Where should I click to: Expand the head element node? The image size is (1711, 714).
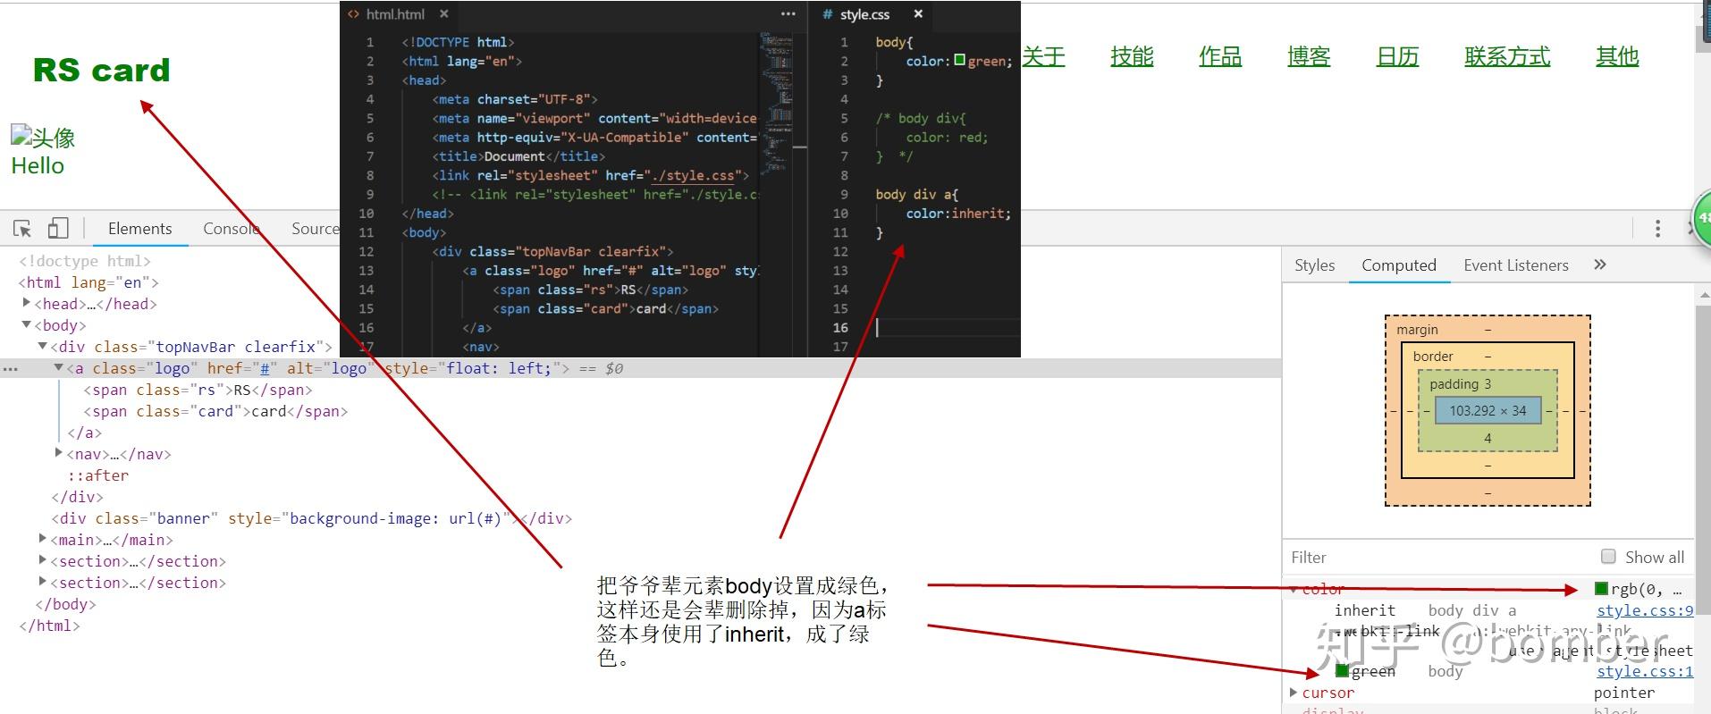pyautogui.click(x=27, y=304)
